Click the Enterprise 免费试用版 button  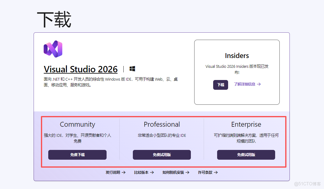(246, 155)
